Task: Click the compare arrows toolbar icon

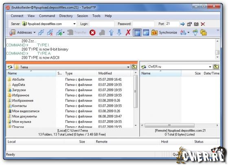Action: point(183,33)
